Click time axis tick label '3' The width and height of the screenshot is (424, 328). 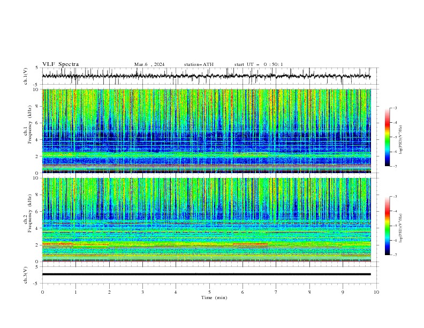(x=142, y=292)
